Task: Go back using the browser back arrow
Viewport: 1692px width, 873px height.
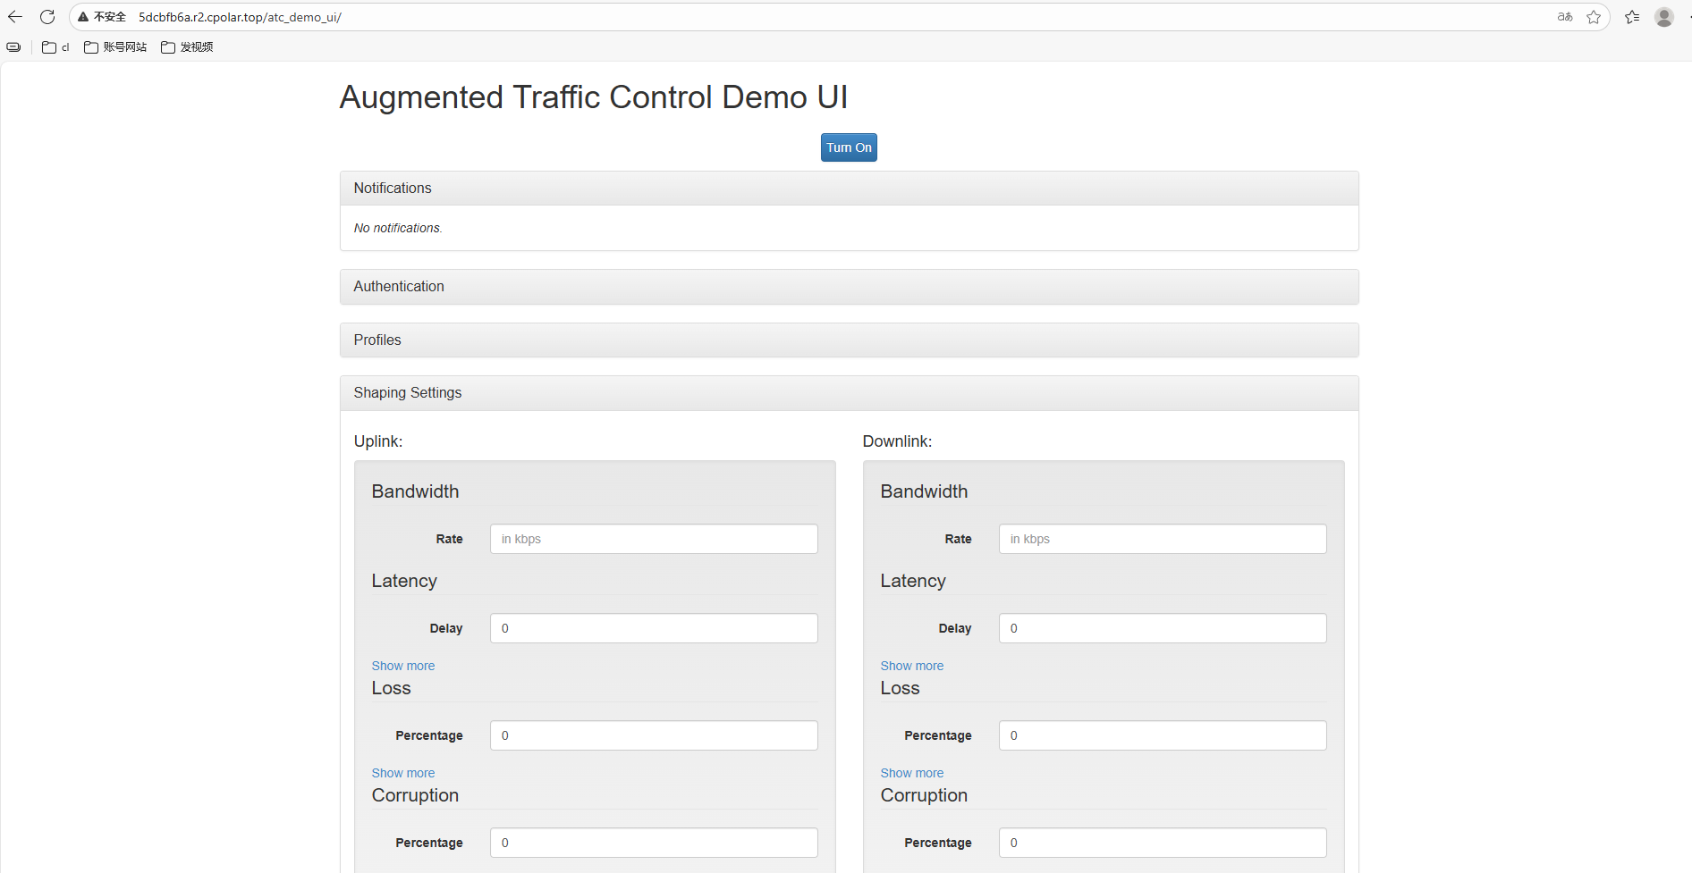Action: point(15,17)
